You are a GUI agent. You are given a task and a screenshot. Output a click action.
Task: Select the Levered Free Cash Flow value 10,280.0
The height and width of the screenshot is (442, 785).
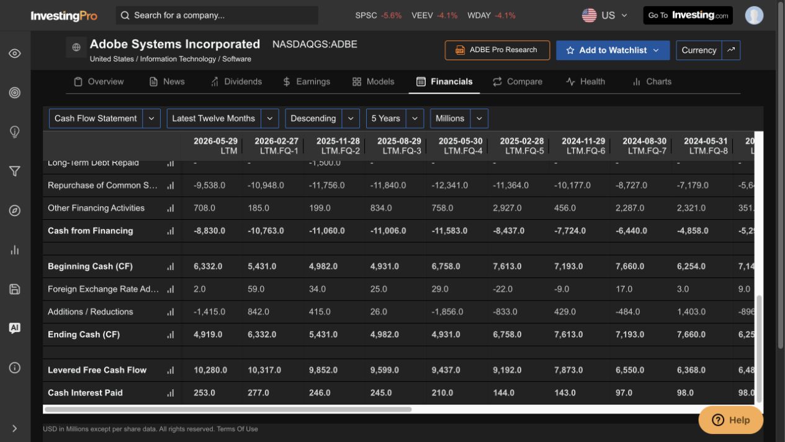pyautogui.click(x=210, y=371)
